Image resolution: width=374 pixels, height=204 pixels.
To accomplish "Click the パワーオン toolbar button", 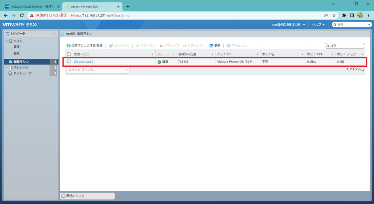I will click(146, 46).
